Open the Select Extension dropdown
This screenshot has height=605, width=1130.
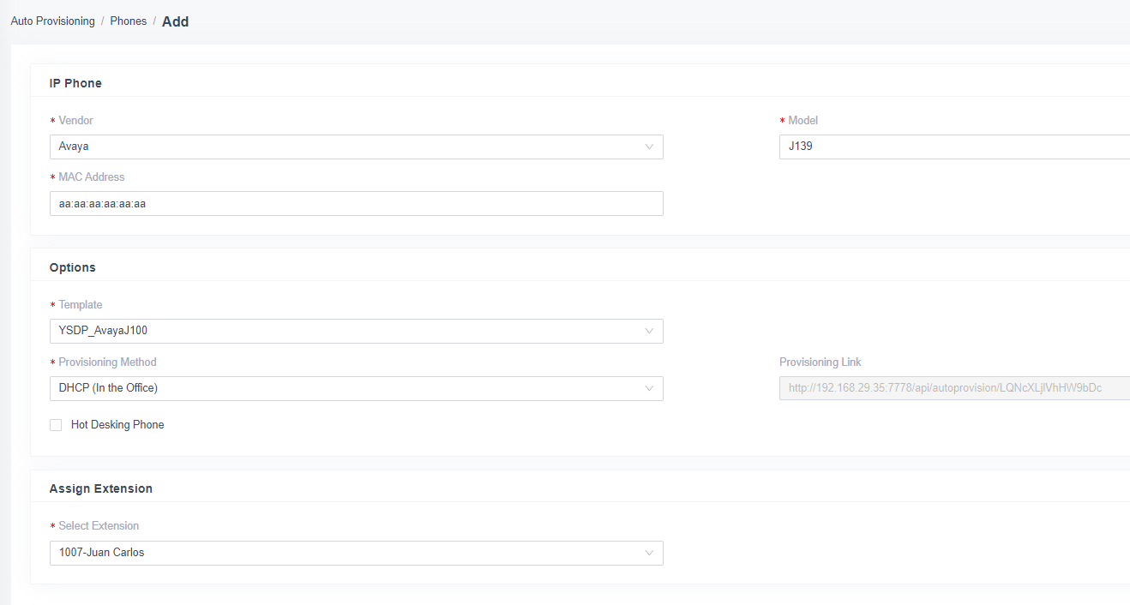pyautogui.click(x=357, y=553)
